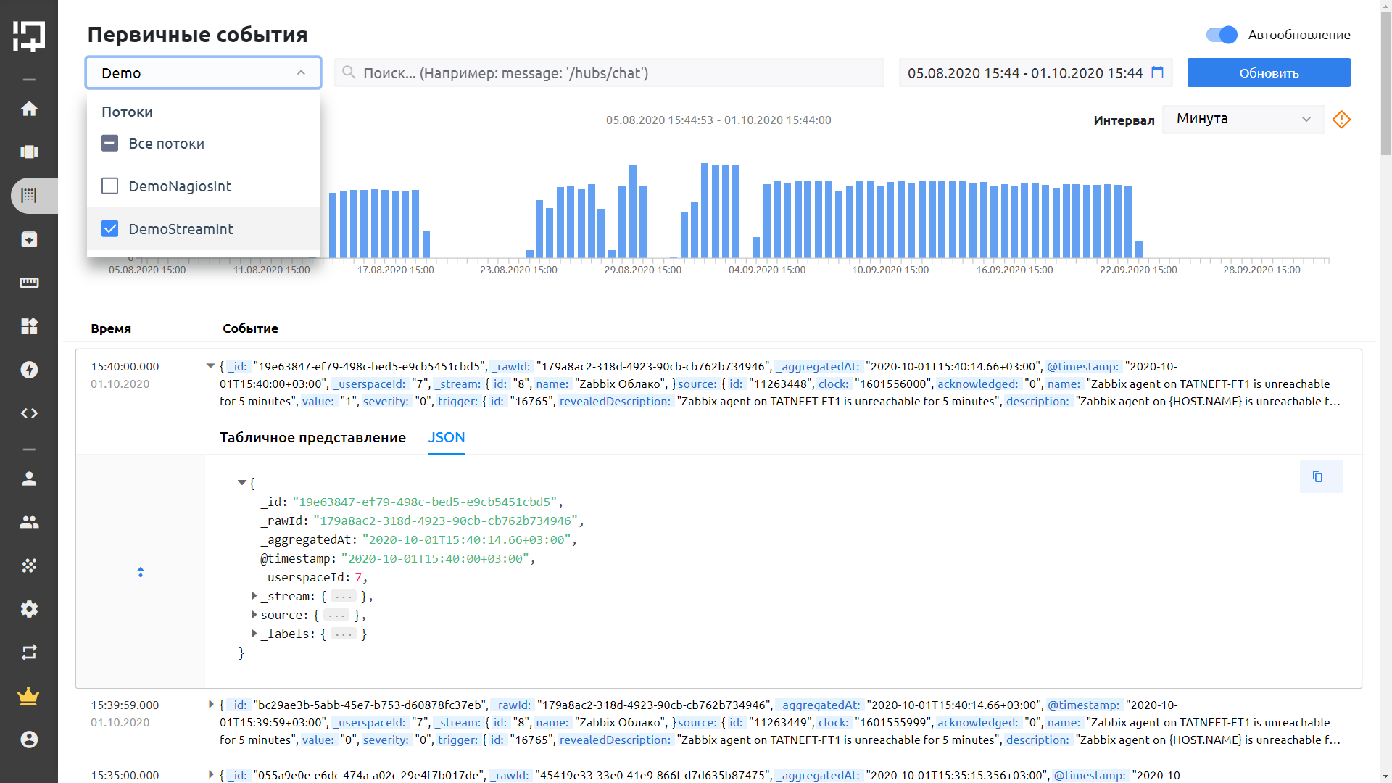
Task: Open the Минута interval dropdown
Action: [1243, 119]
